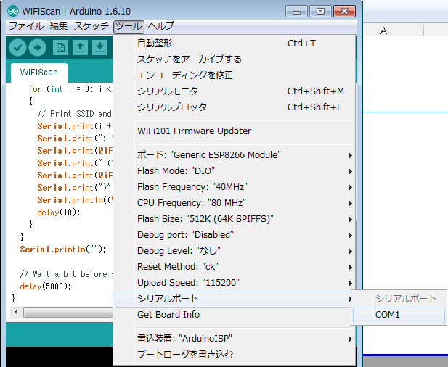Expand the Debug Level "なし" submenu
Viewport: 448px width, 367px height.
pyautogui.click(x=235, y=251)
